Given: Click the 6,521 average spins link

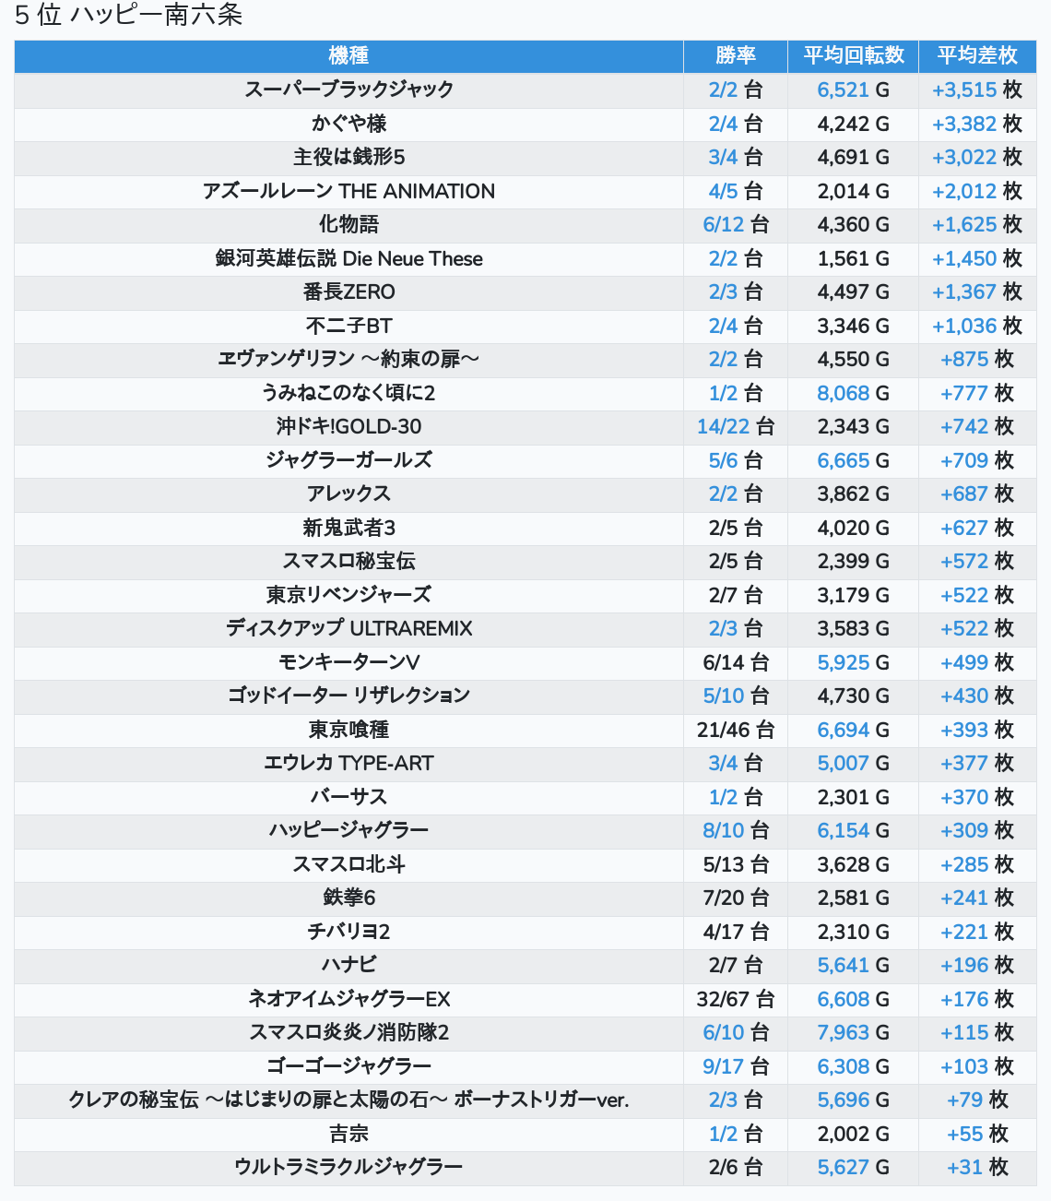Looking at the screenshot, I should (x=843, y=90).
